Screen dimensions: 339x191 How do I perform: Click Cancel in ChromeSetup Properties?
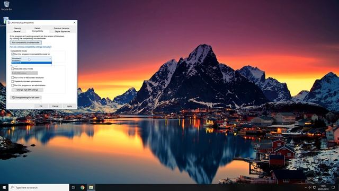pos(55,106)
